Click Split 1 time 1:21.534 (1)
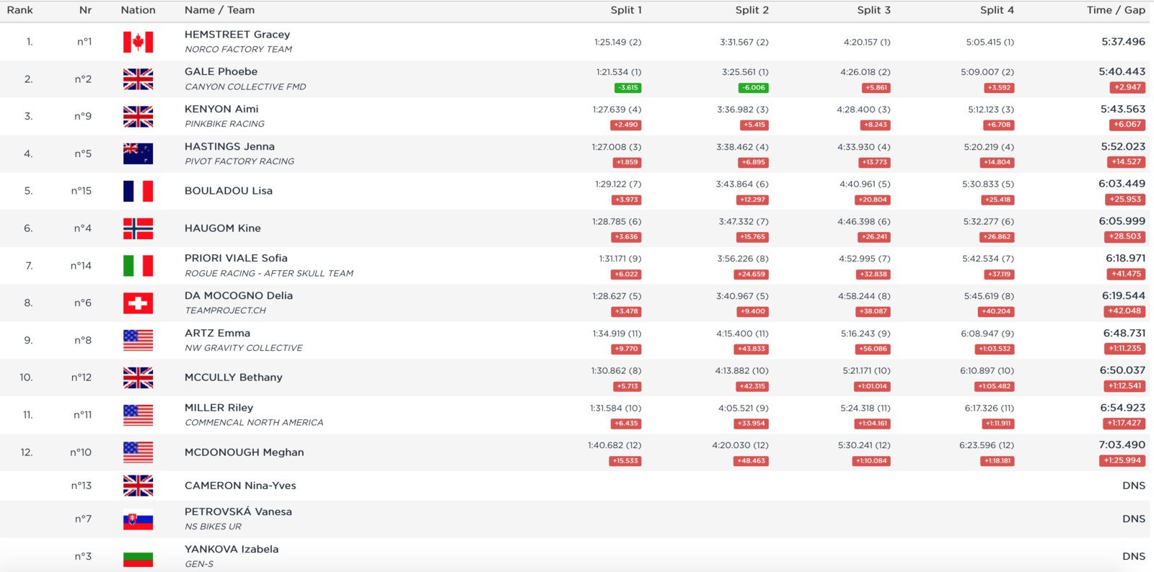1154x572 pixels. 619,72
